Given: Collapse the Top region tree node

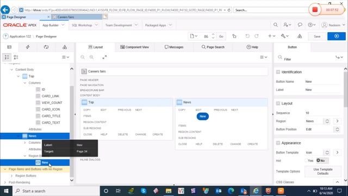Looking at the screenshot, I should (x=18, y=76).
